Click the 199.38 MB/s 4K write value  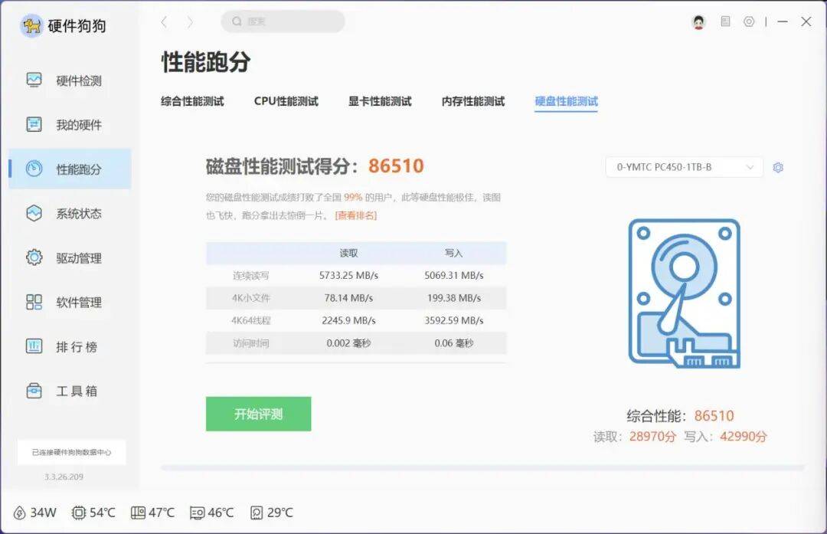454,298
